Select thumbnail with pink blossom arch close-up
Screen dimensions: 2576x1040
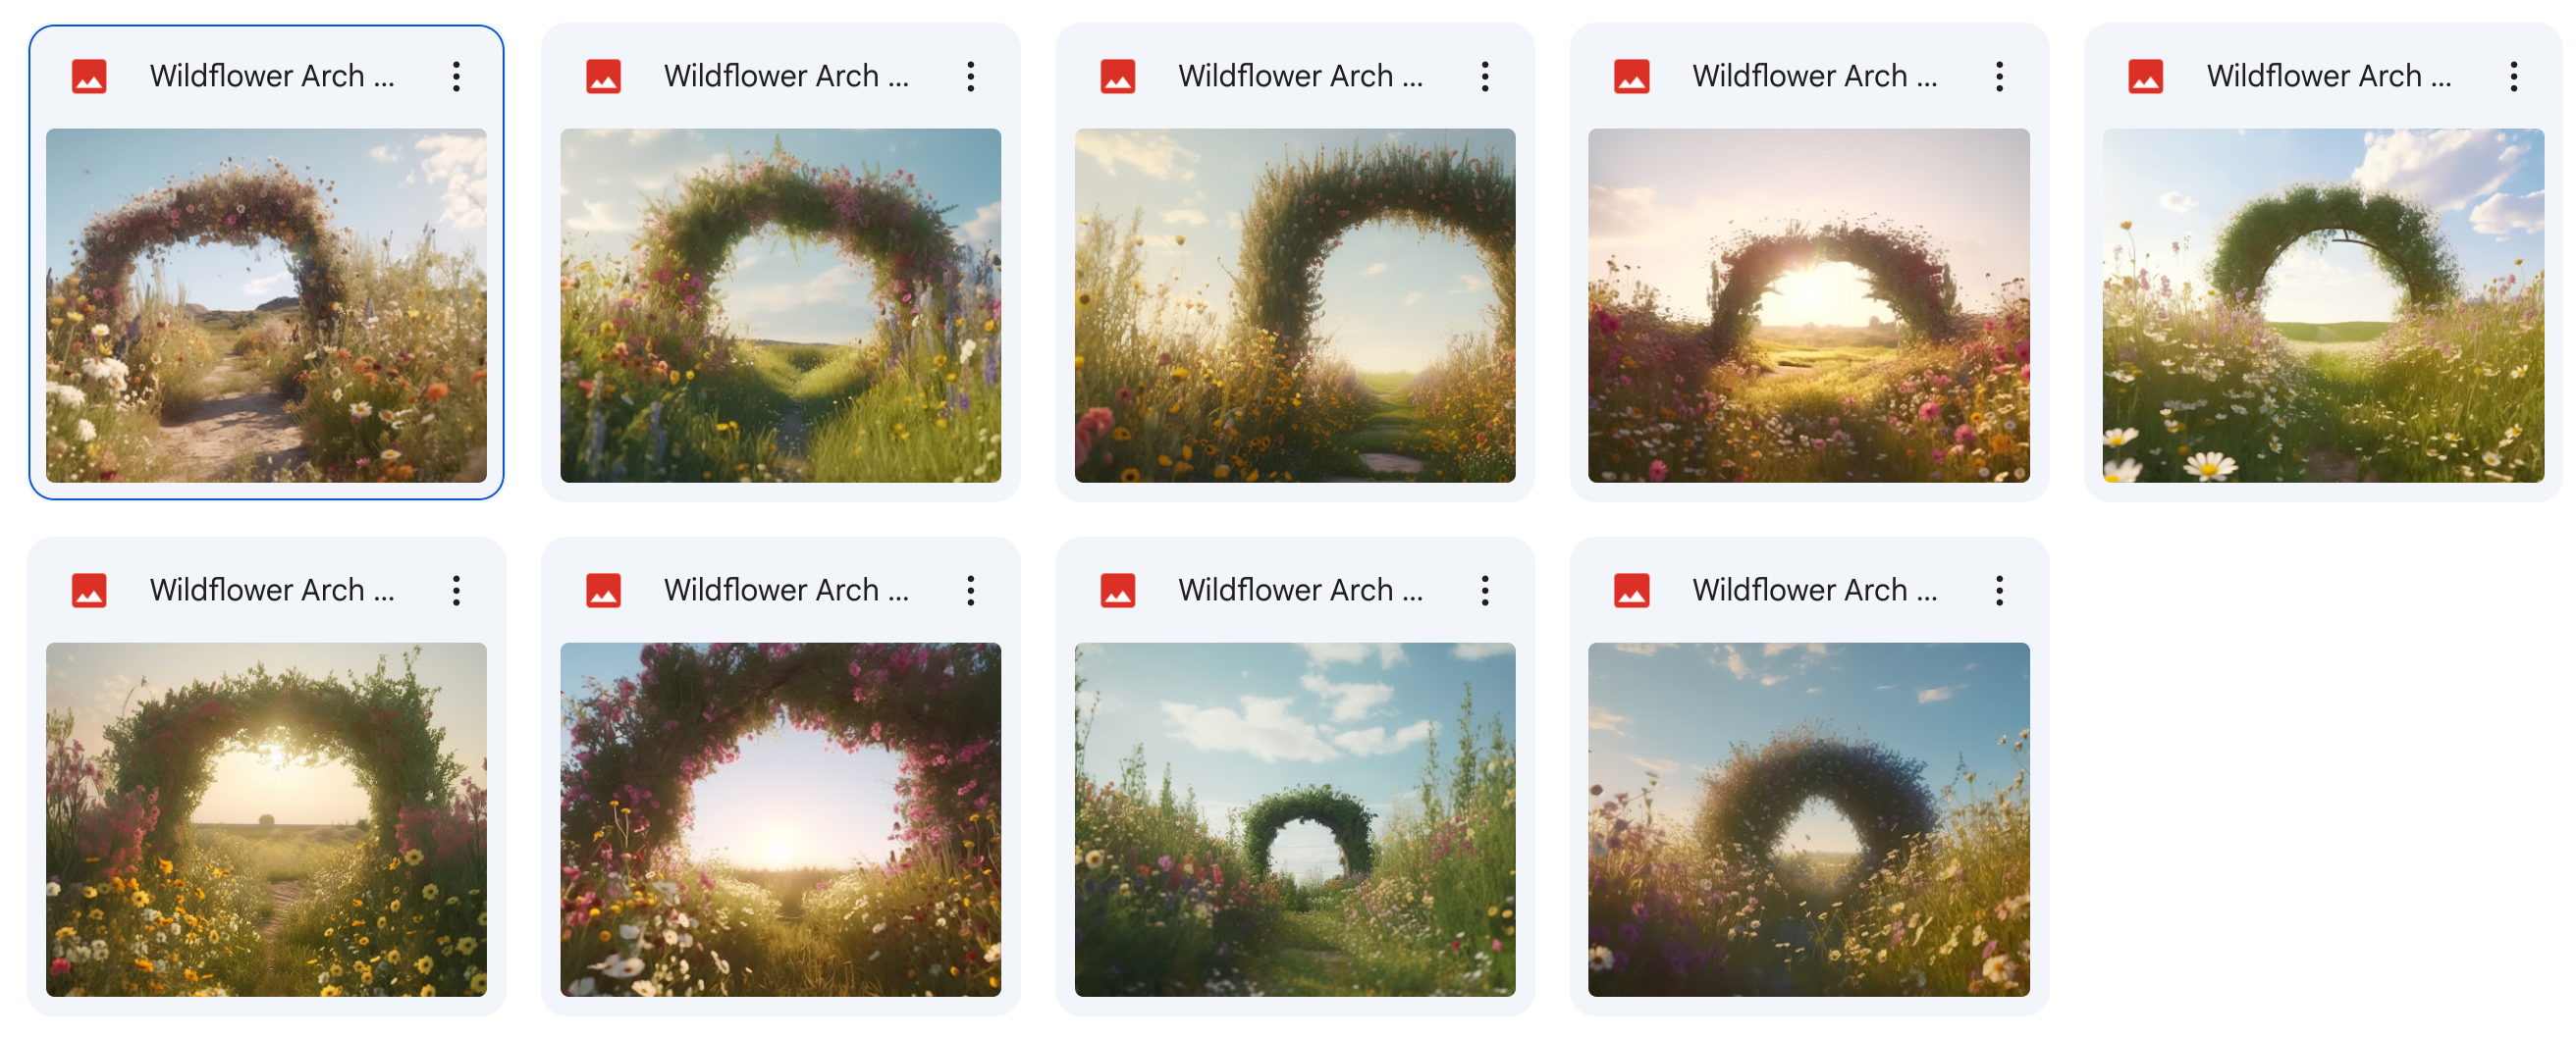[x=780, y=819]
